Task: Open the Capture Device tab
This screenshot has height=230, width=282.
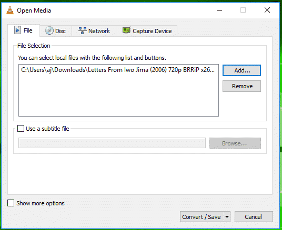Action: (147, 31)
